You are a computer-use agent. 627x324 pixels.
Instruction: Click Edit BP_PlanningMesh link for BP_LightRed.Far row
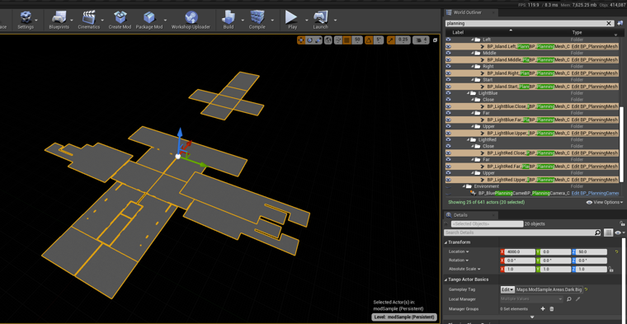pyautogui.click(x=595, y=167)
